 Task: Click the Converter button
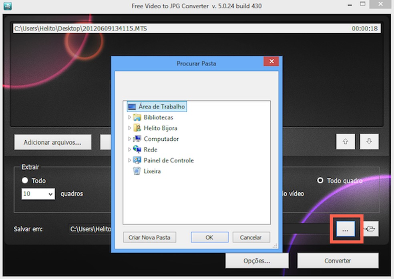tap(338, 261)
